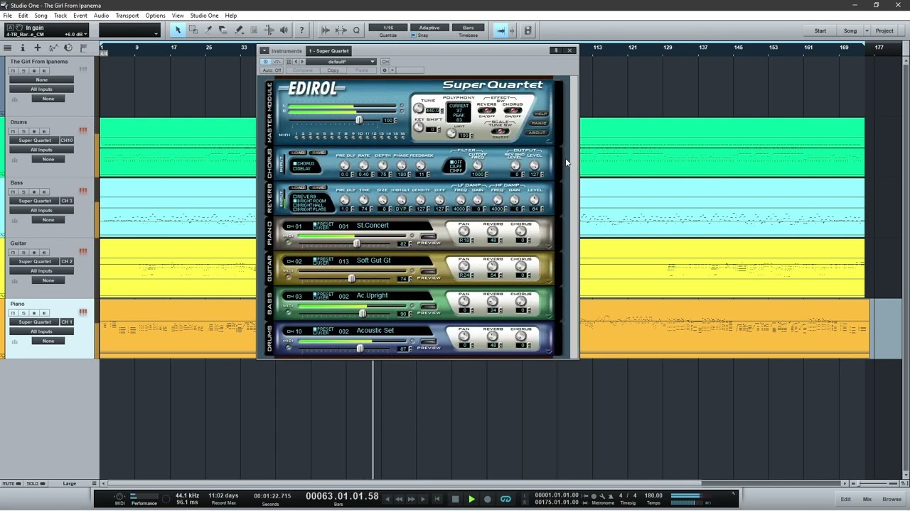Click the Stop transport button
This screenshot has height=511, width=910.
click(x=455, y=500)
